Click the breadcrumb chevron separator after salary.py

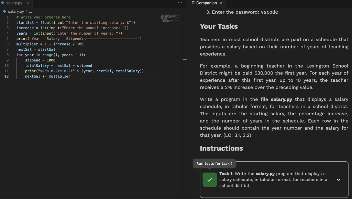pyautogui.click(x=26, y=12)
